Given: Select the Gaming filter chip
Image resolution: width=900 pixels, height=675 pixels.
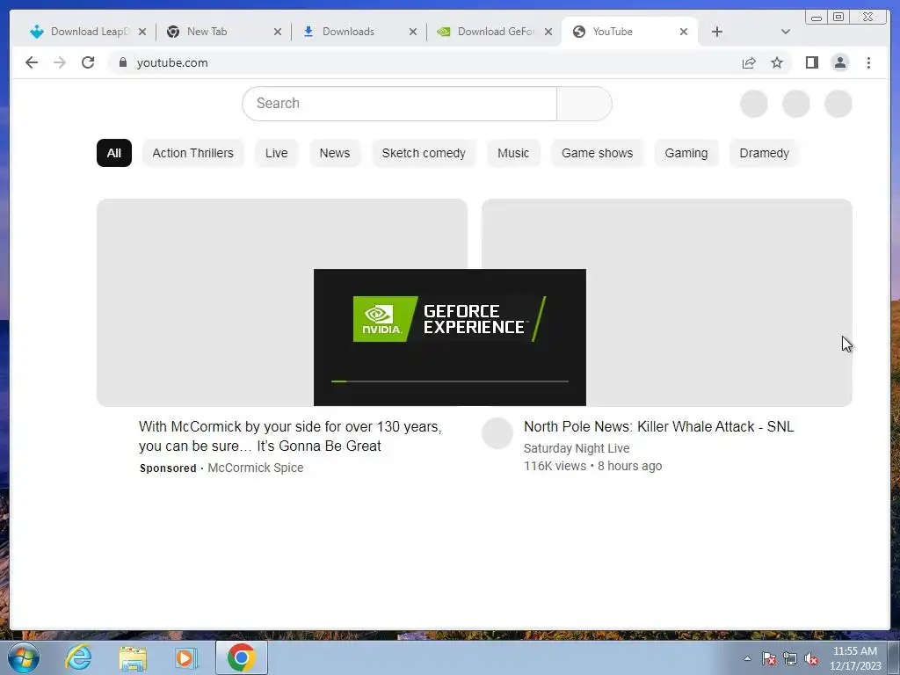Looking at the screenshot, I should coord(686,153).
